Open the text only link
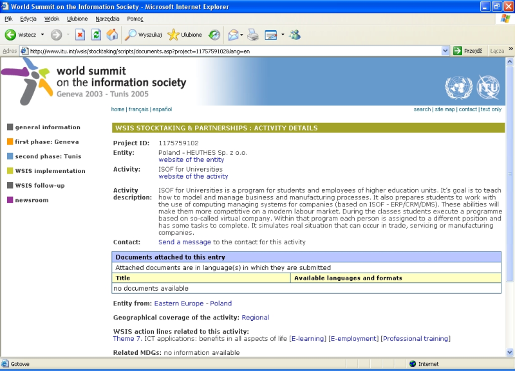Screen dimensions: 515x371 (491, 109)
